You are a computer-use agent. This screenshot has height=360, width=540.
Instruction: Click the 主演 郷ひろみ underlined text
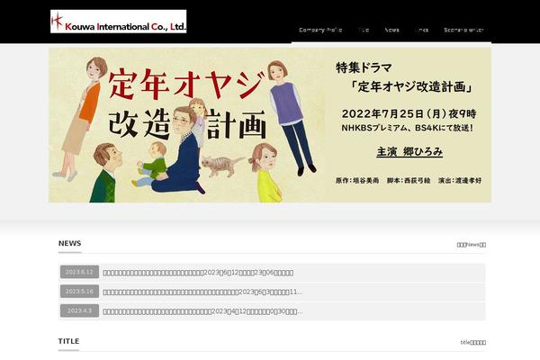point(409,151)
